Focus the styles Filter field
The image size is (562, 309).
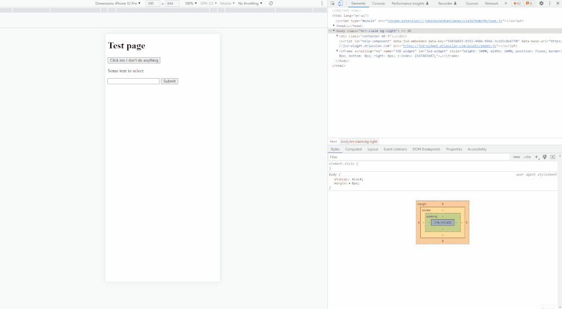[419, 157]
